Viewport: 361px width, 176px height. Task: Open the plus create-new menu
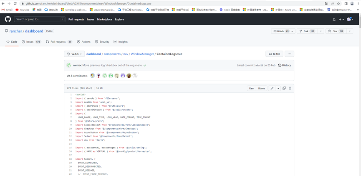(341, 20)
